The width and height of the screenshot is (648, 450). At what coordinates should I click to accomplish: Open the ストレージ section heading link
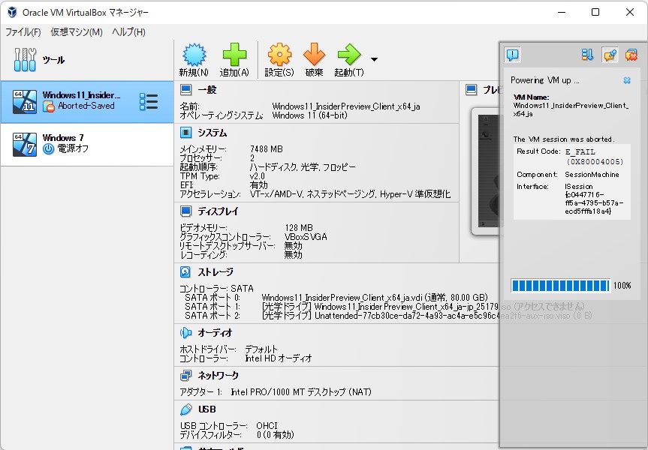pos(215,271)
